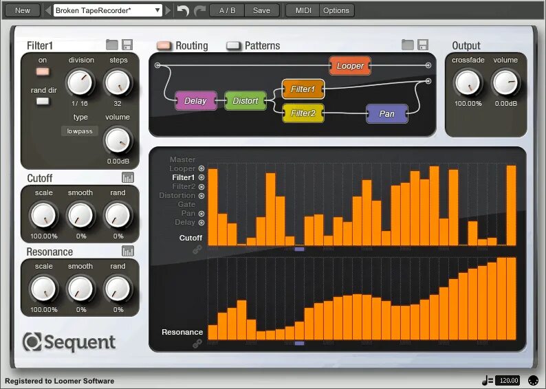Click the last Resonance sequencer bar

click(x=511, y=298)
